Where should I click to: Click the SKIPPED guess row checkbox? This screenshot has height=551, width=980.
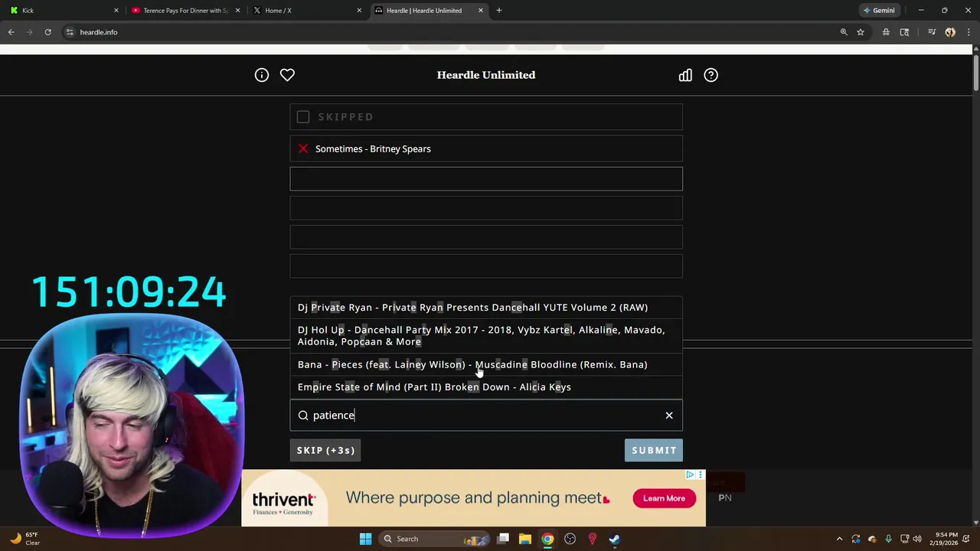pyautogui.click(x=303, y=117)
